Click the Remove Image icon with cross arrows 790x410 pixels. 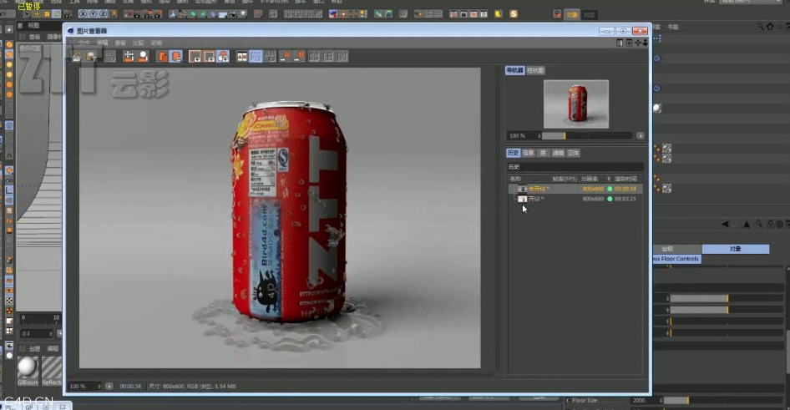tap(129, 57)
